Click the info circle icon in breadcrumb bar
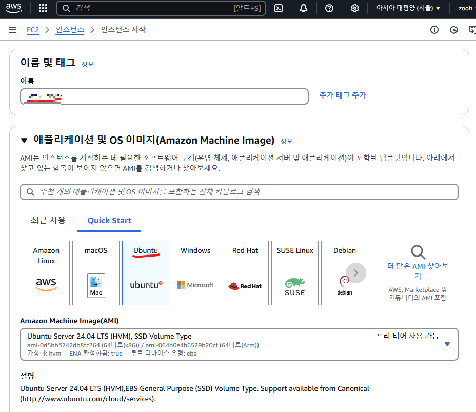The width and height of the screenshot is (476, 412). coord(434,30)
